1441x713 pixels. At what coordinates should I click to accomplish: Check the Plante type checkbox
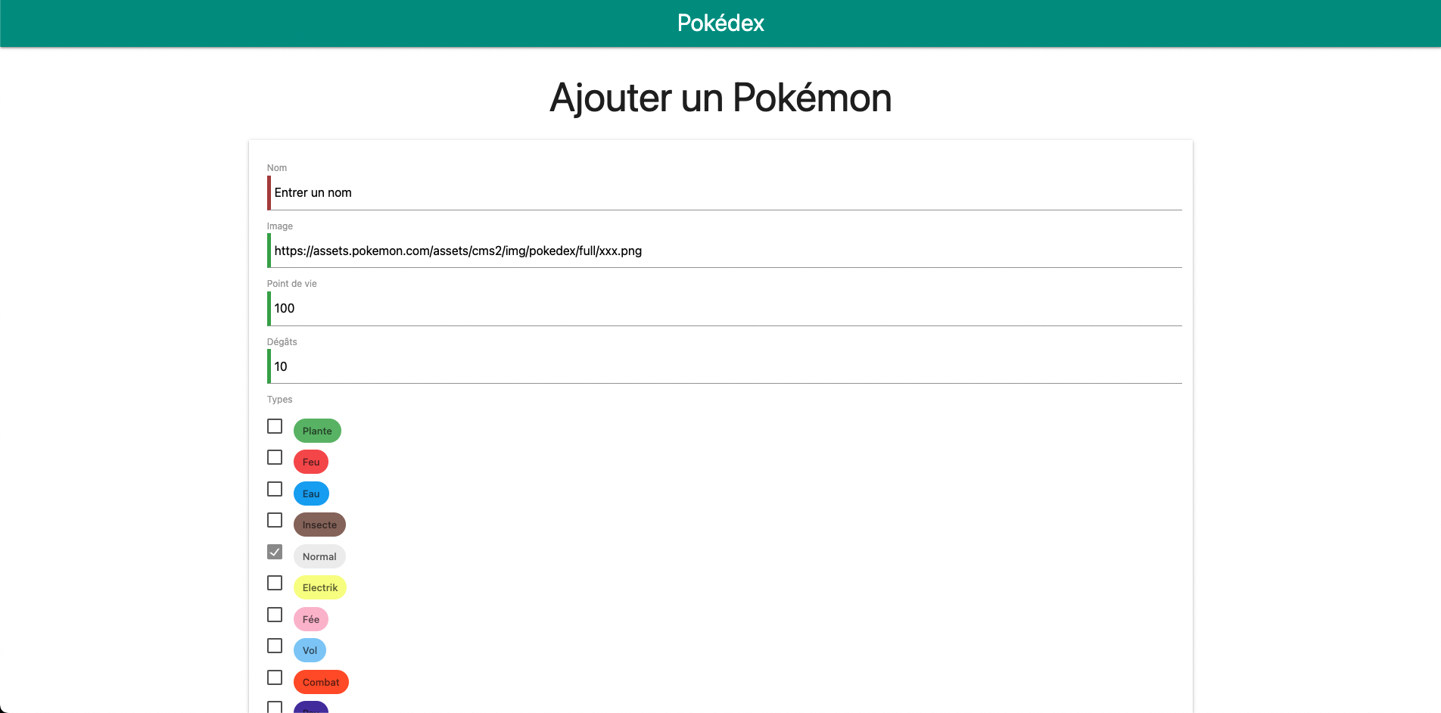(275, 427)
